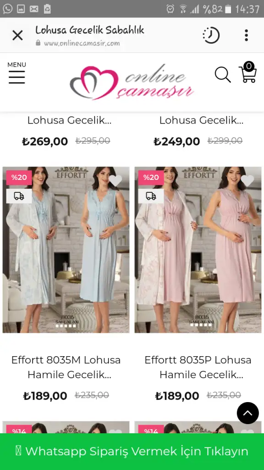Favorite the Effortt 8035M blue nightgown heart

(115, 180)
